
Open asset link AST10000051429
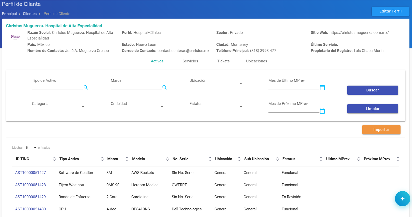tap(31, 197)
